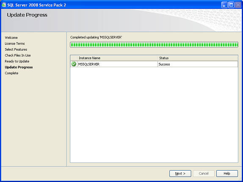Minimize the Service Pack 2 window
The height and width of the screenshot is (182, 243).
(224, 5)
